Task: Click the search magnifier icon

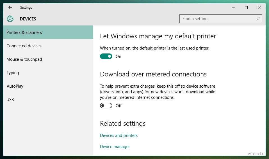Action: [258, 19]
